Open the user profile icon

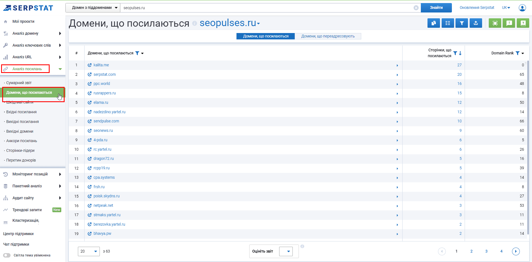click(522, 8)
